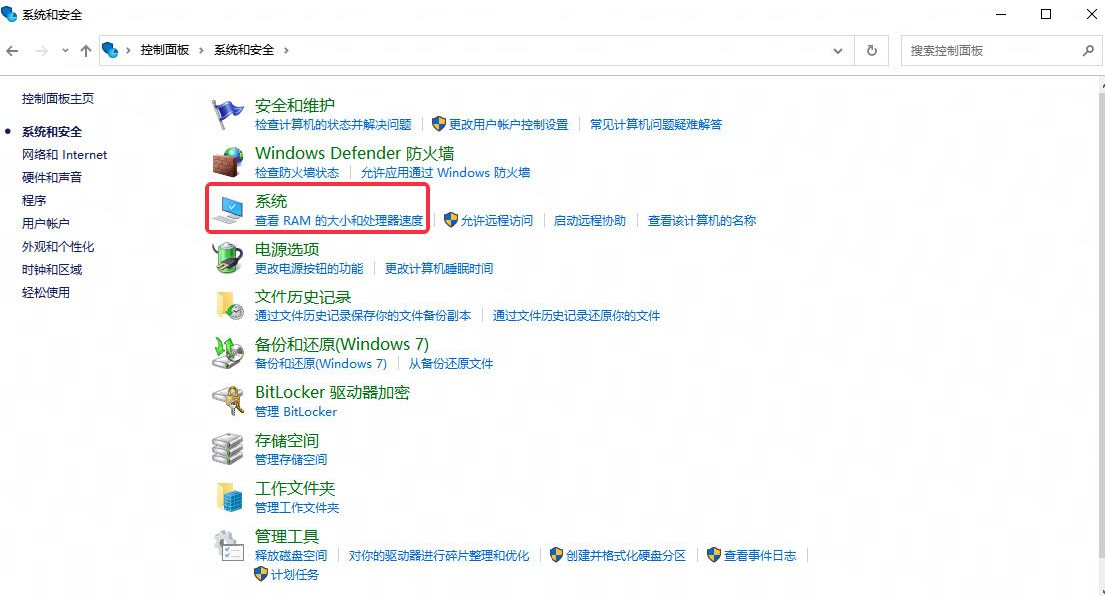Go back with the back arrow
Image resolution: width=1105 pixels, height=596 pixels.
click(x=12, y=51)
